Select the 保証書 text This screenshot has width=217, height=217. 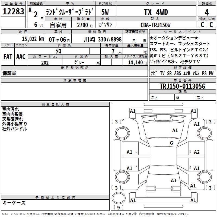click(9, 73)
